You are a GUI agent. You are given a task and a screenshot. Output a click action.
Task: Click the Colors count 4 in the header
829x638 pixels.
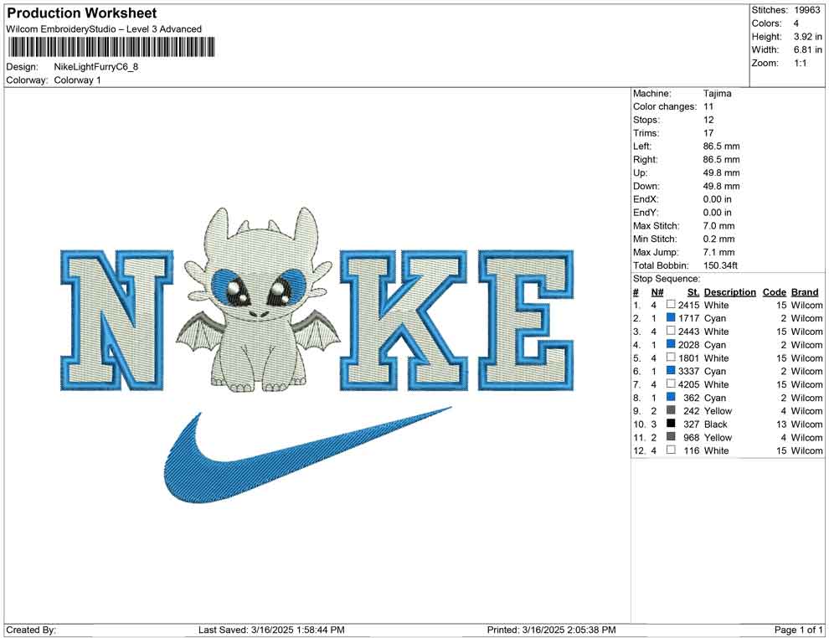[x=796, y=23]
